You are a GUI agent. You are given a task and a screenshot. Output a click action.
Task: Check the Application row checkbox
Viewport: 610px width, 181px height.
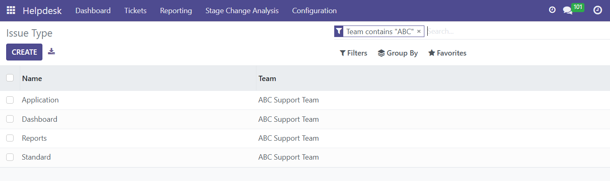(x=10, y=100)
